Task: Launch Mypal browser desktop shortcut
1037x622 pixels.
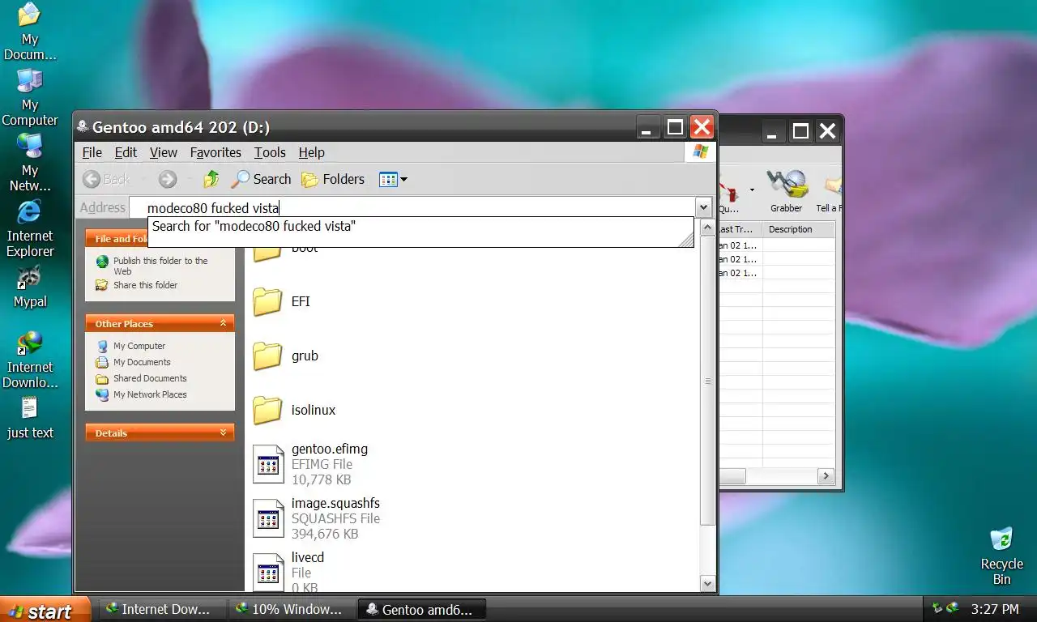Action: [x=29, y=287]
